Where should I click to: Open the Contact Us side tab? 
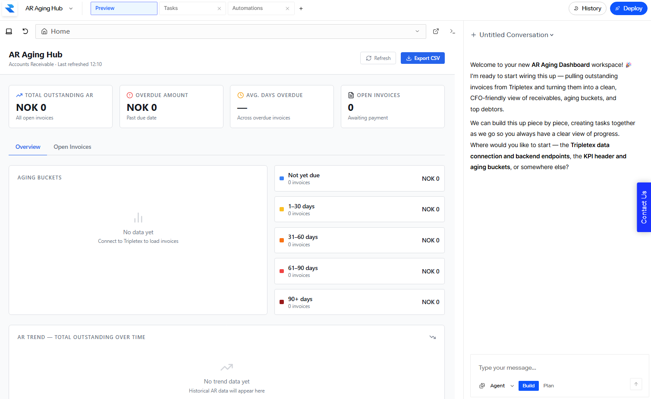tap(644, 207)
